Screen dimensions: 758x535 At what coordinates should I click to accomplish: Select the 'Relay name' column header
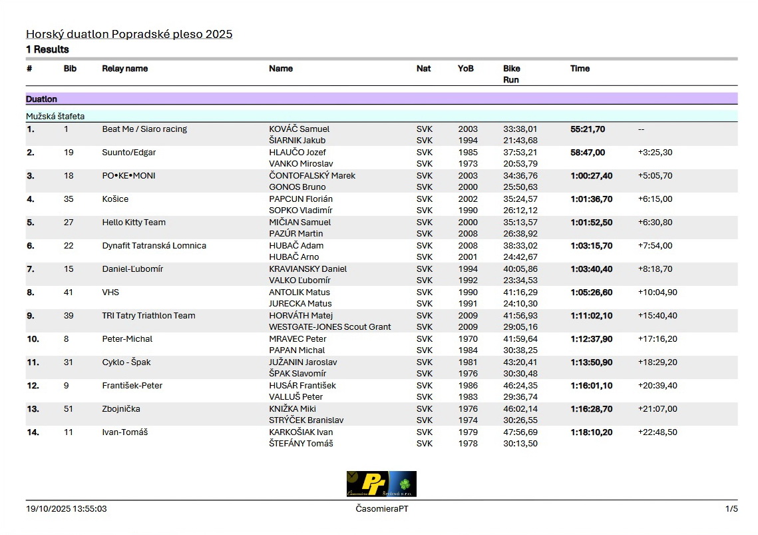point(124,69)
